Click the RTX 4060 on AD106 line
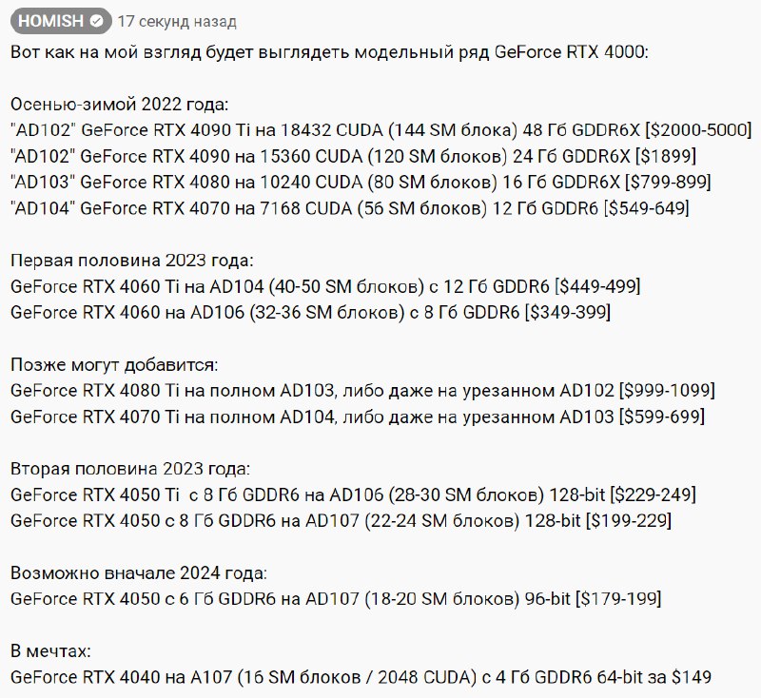This screenshot has width=761, height=698. (311, 312)
